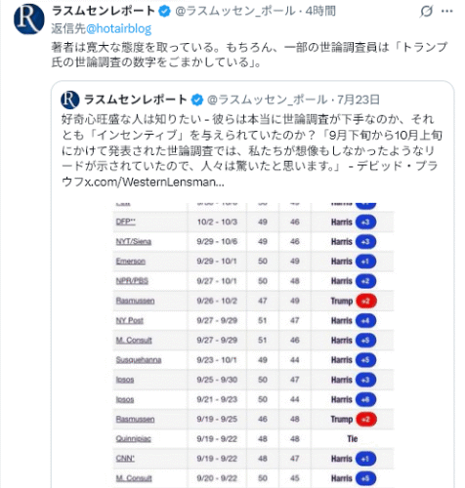Click the quoted tweet's small avatar
465x488 pixels.
coord(70,100)
